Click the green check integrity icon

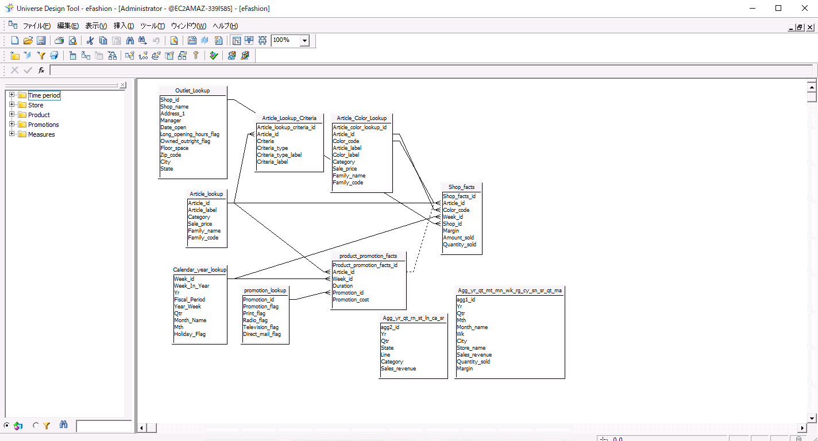214,55
